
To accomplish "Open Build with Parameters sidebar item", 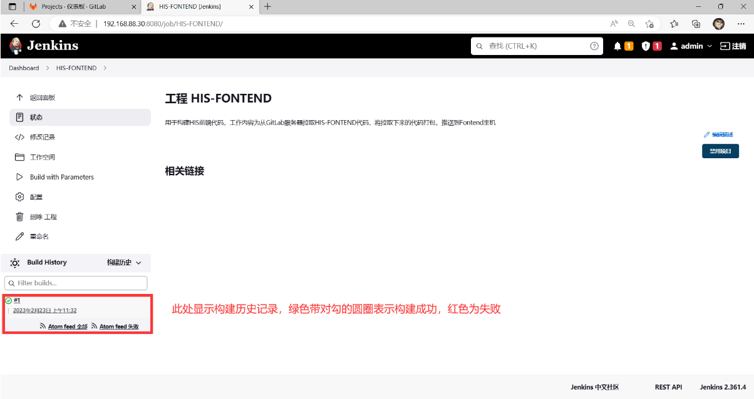I will pyautogui.click(x=80, y=177).
